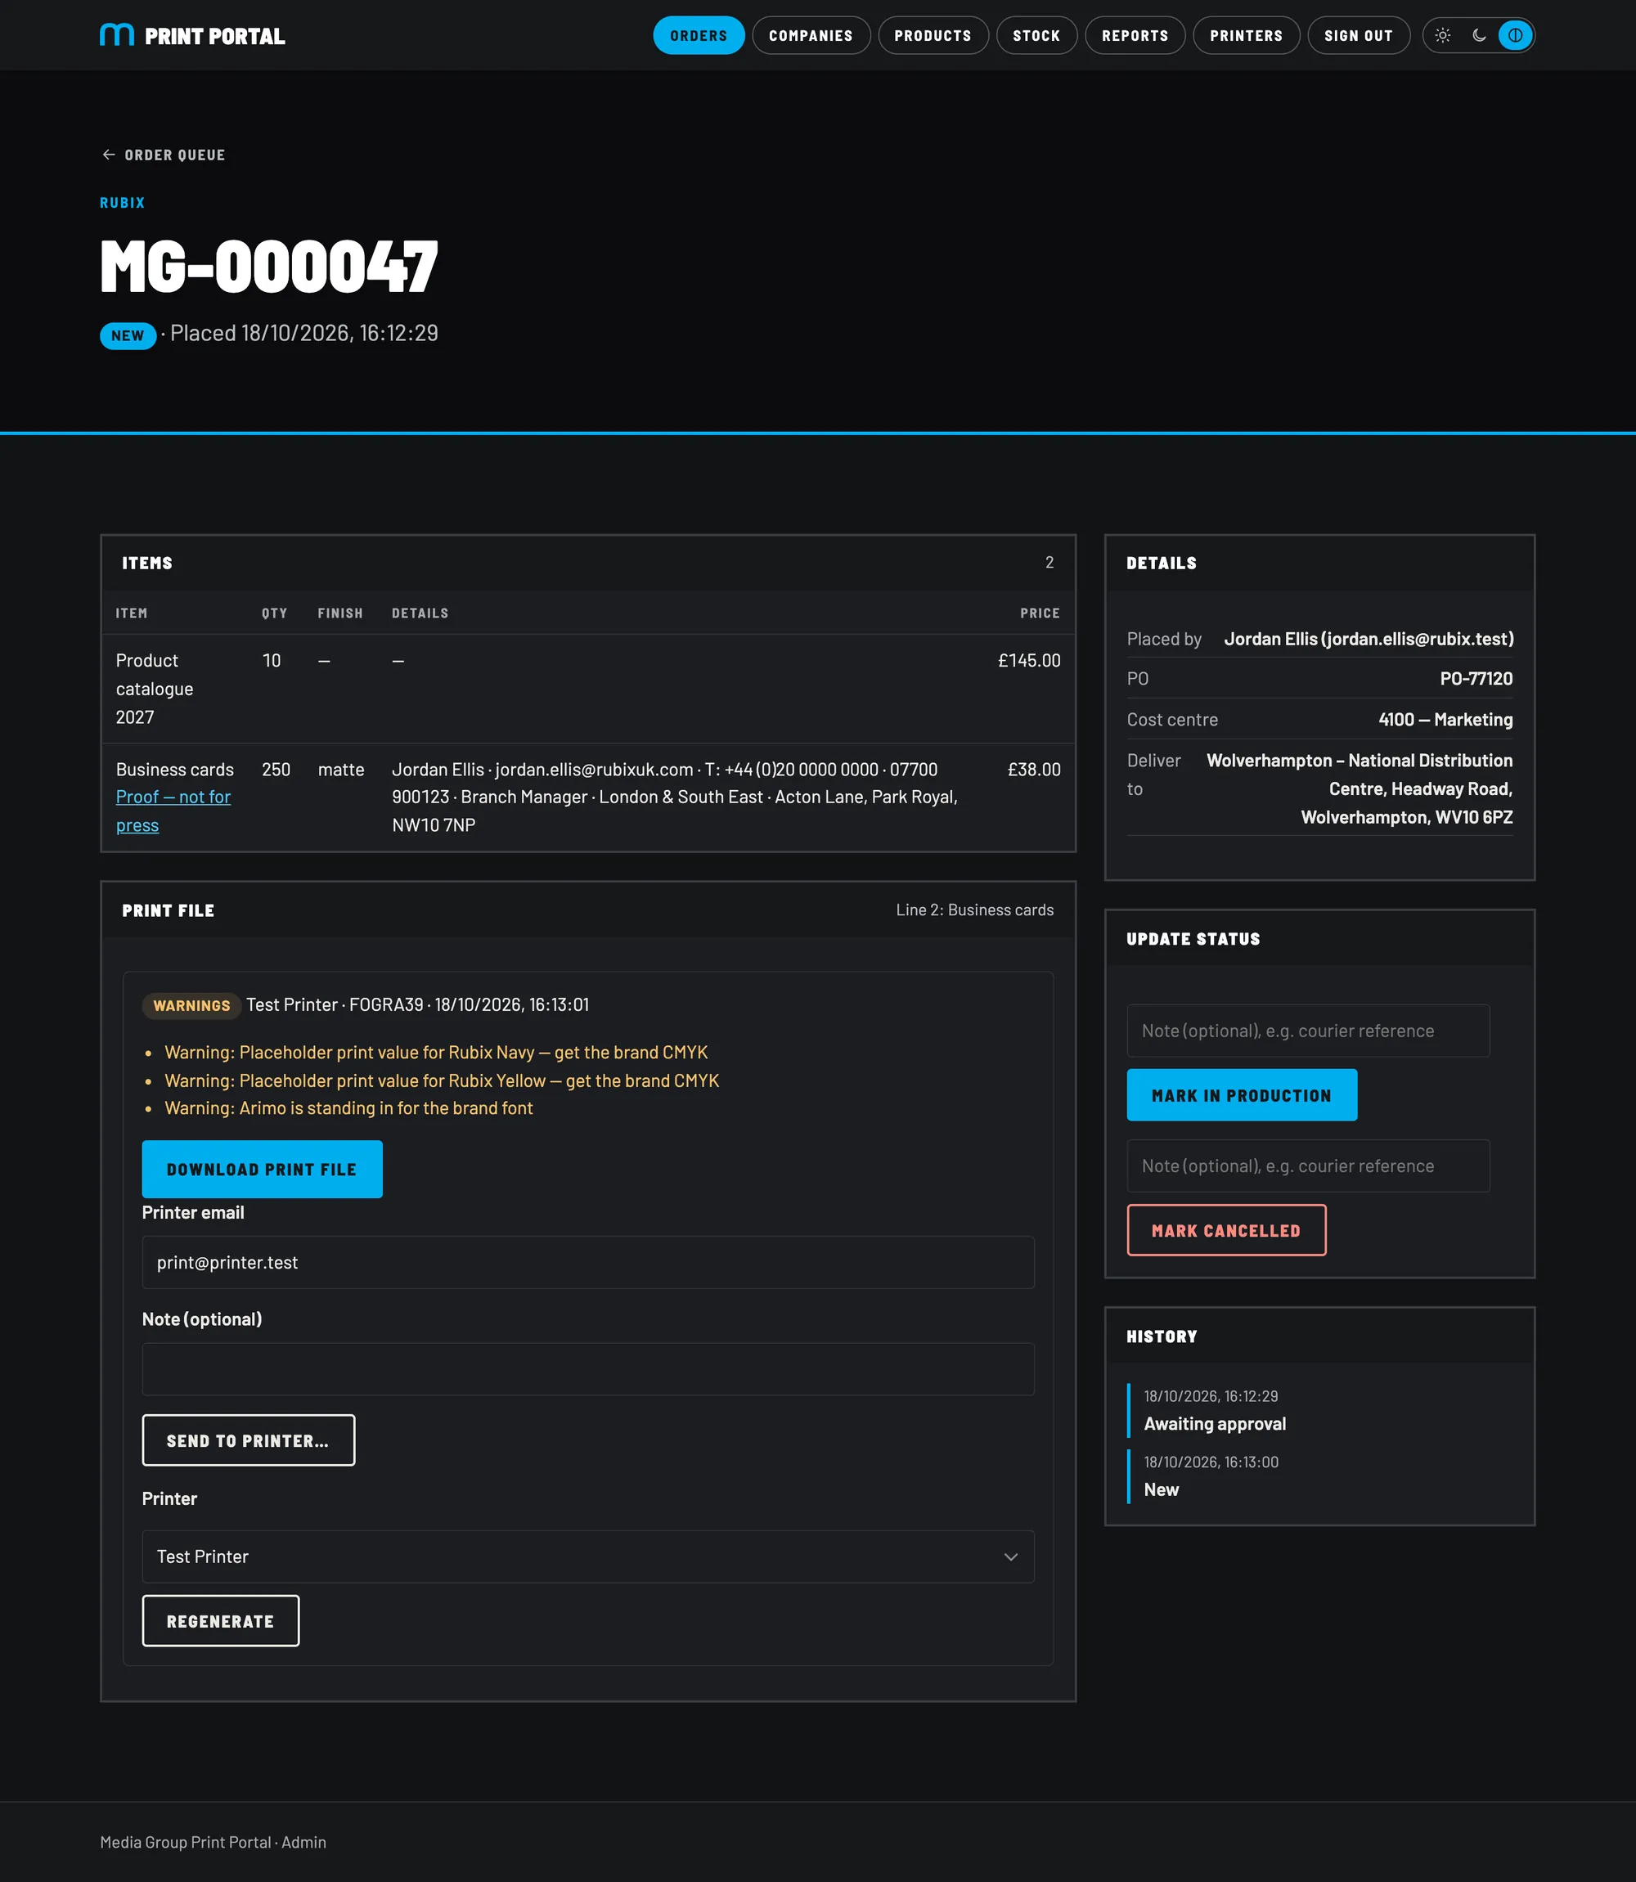
Task: Click Mark In Production button
Action: click(1242, 1094)
